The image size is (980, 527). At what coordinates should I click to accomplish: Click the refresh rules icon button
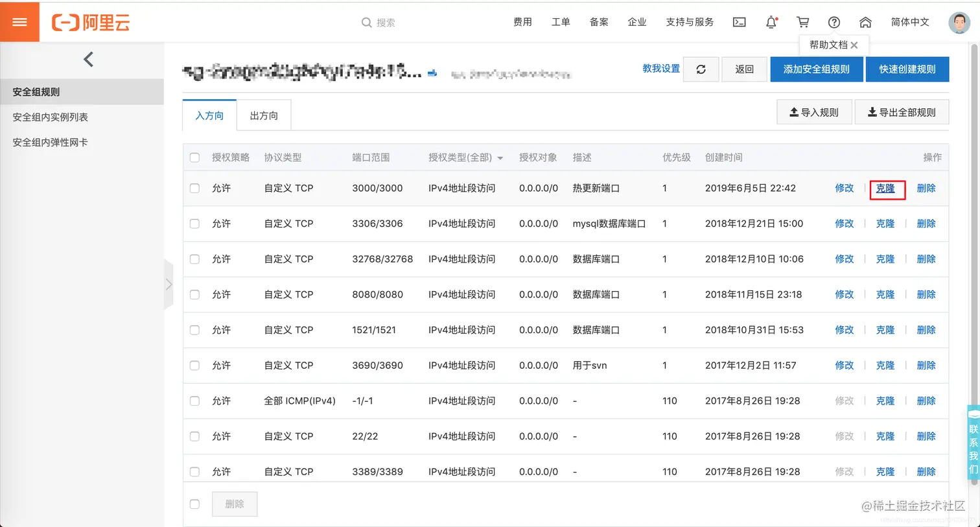(701, 69)
